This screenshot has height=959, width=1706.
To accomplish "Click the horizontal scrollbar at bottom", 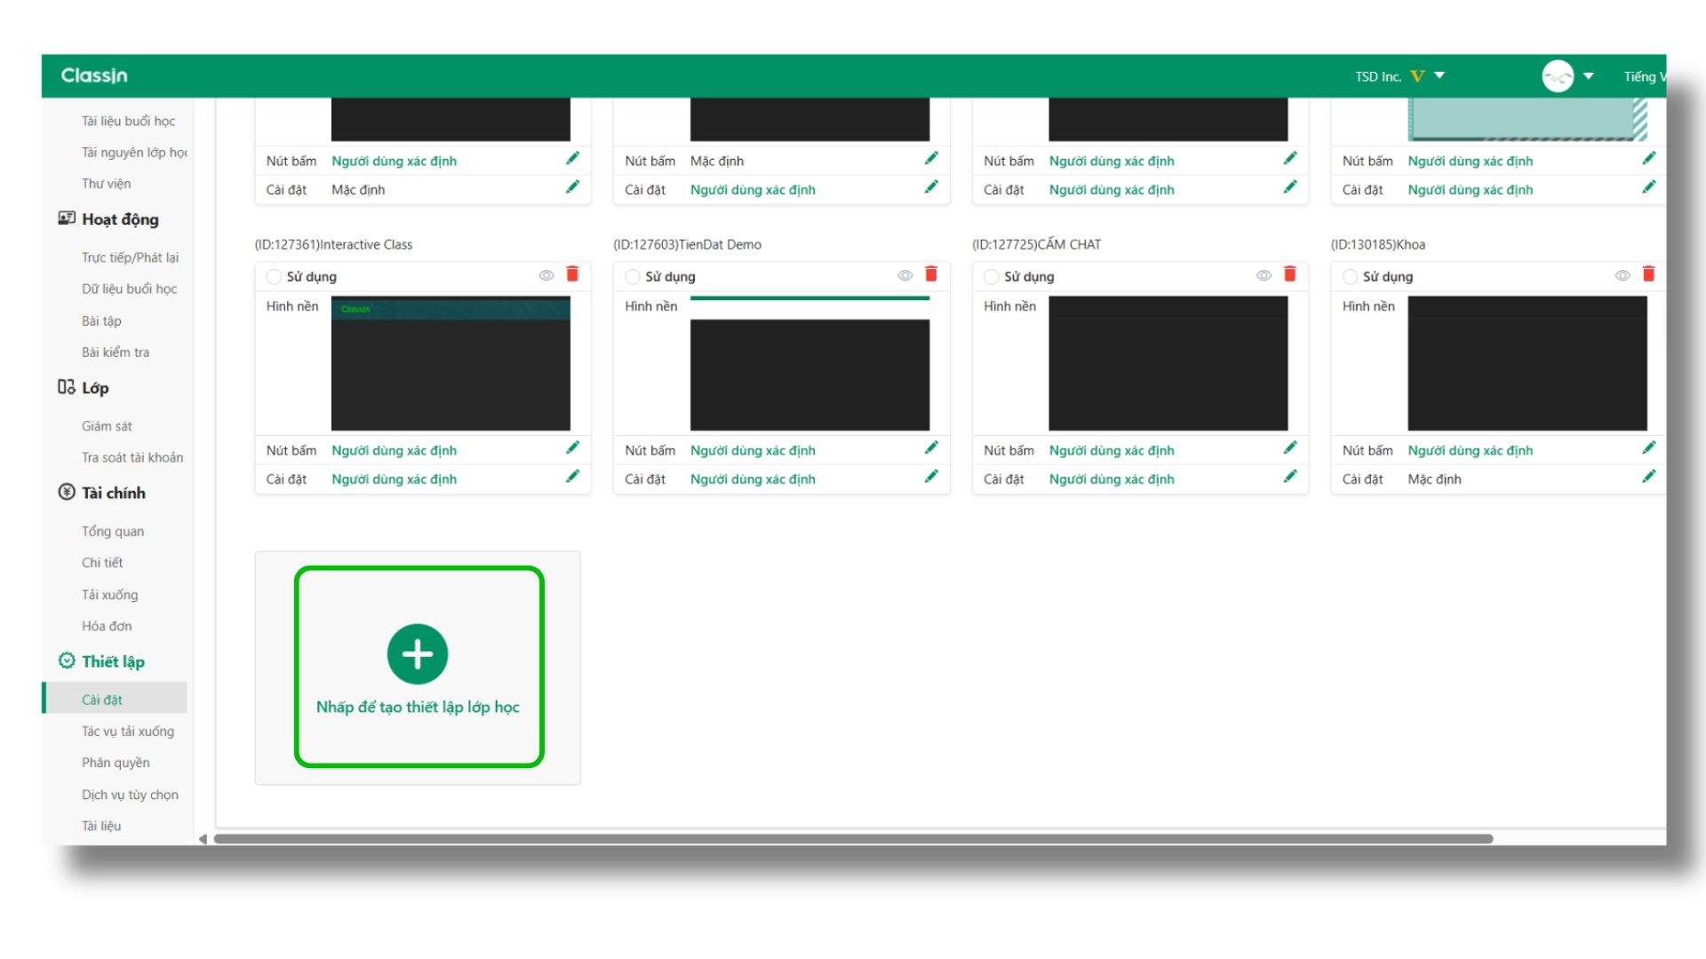I will (853, 839).
